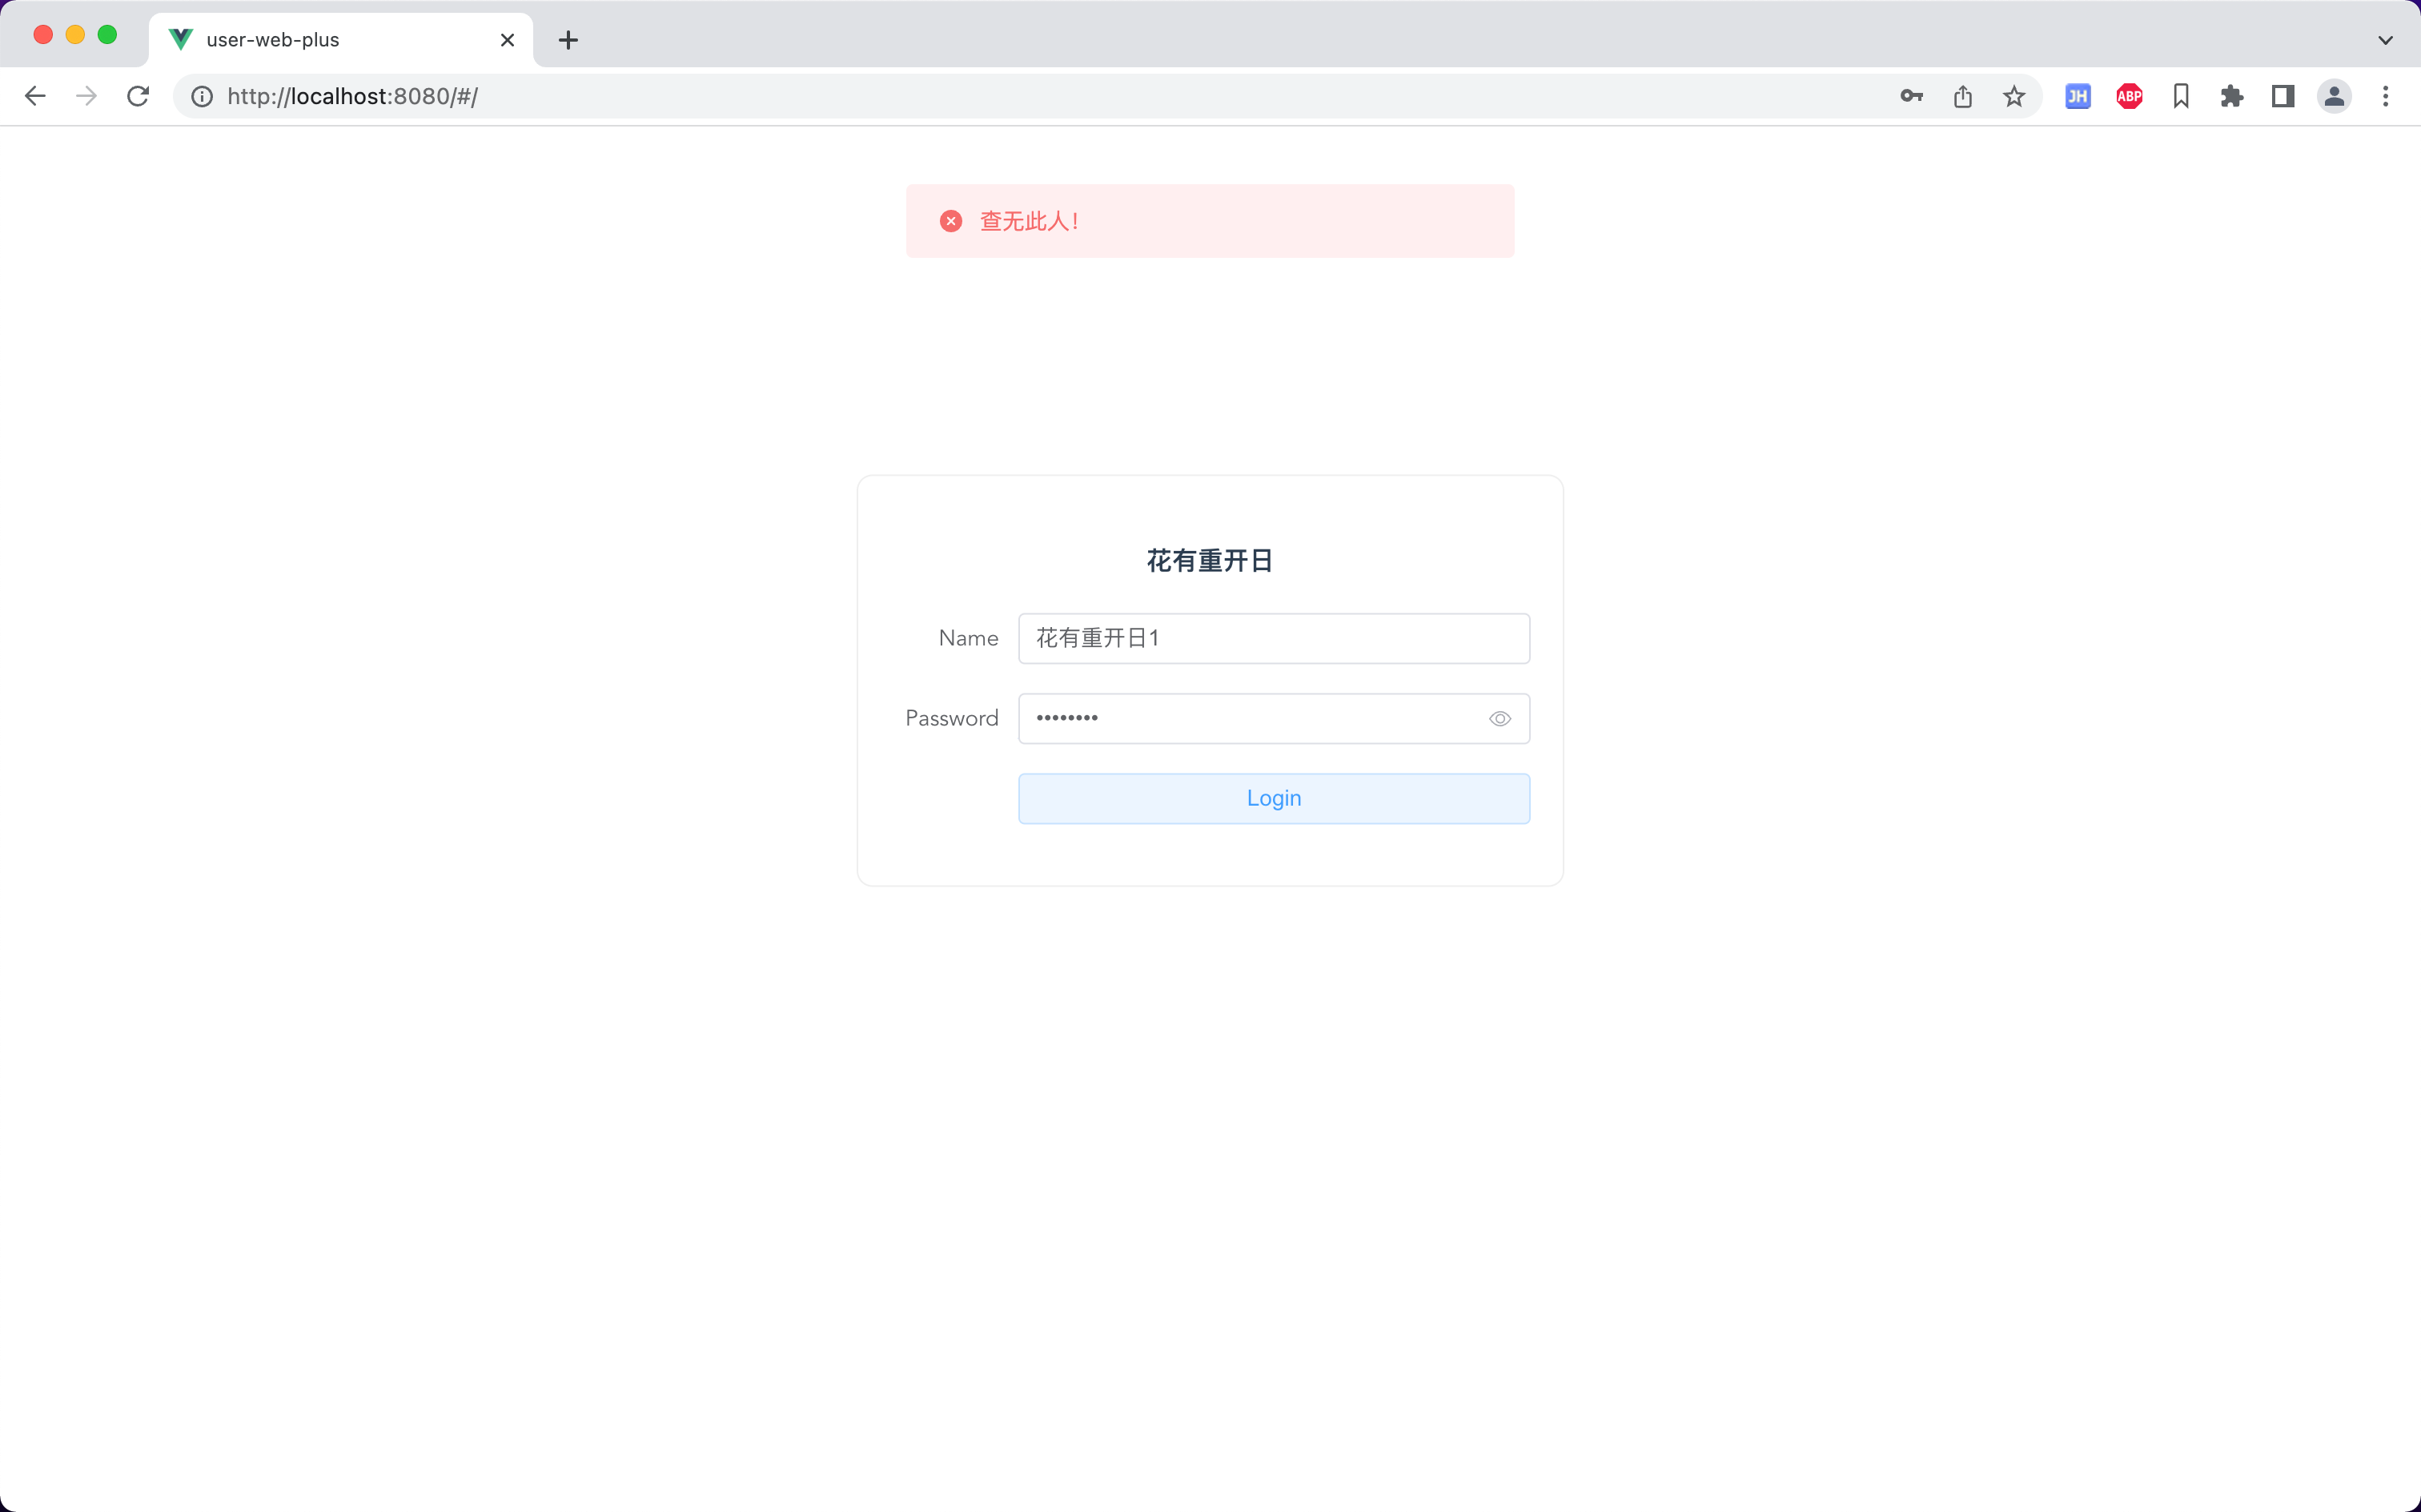Click the address bar URL
2421x1512 pixels.
(351, 96)
